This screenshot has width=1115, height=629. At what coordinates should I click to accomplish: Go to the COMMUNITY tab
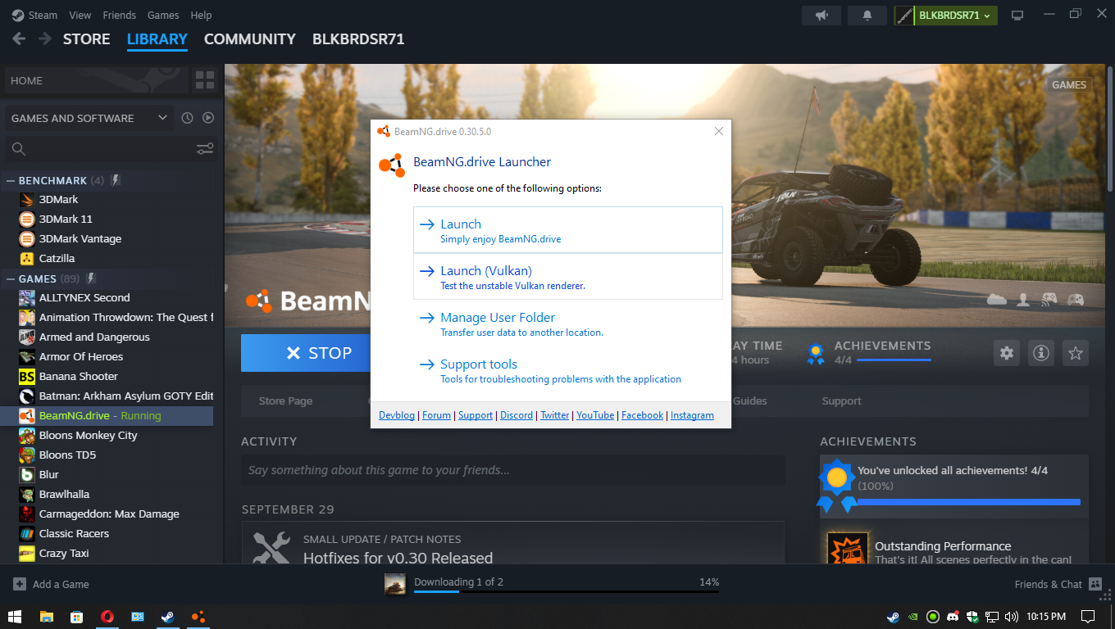(x=249, y=38)
